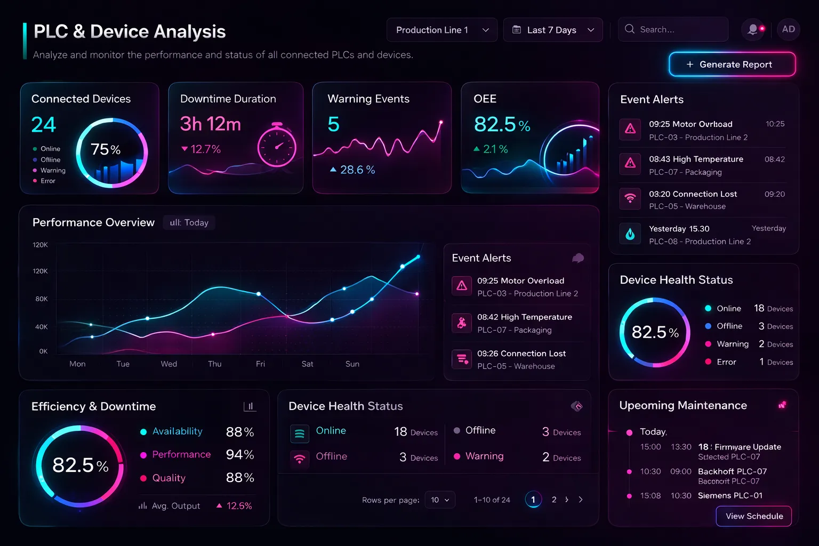
Task: Open the 08:26 Connection Lost alert
Action: click(x=517, y=359)
